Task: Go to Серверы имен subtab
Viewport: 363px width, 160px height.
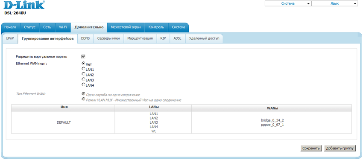Action: (108, 38)
